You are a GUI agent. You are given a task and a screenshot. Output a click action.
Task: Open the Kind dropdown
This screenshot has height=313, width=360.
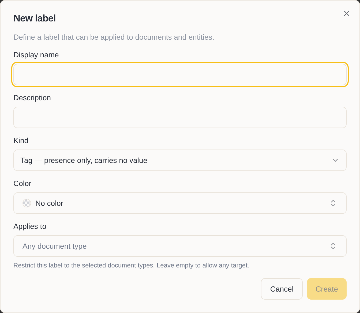point(180,160)
